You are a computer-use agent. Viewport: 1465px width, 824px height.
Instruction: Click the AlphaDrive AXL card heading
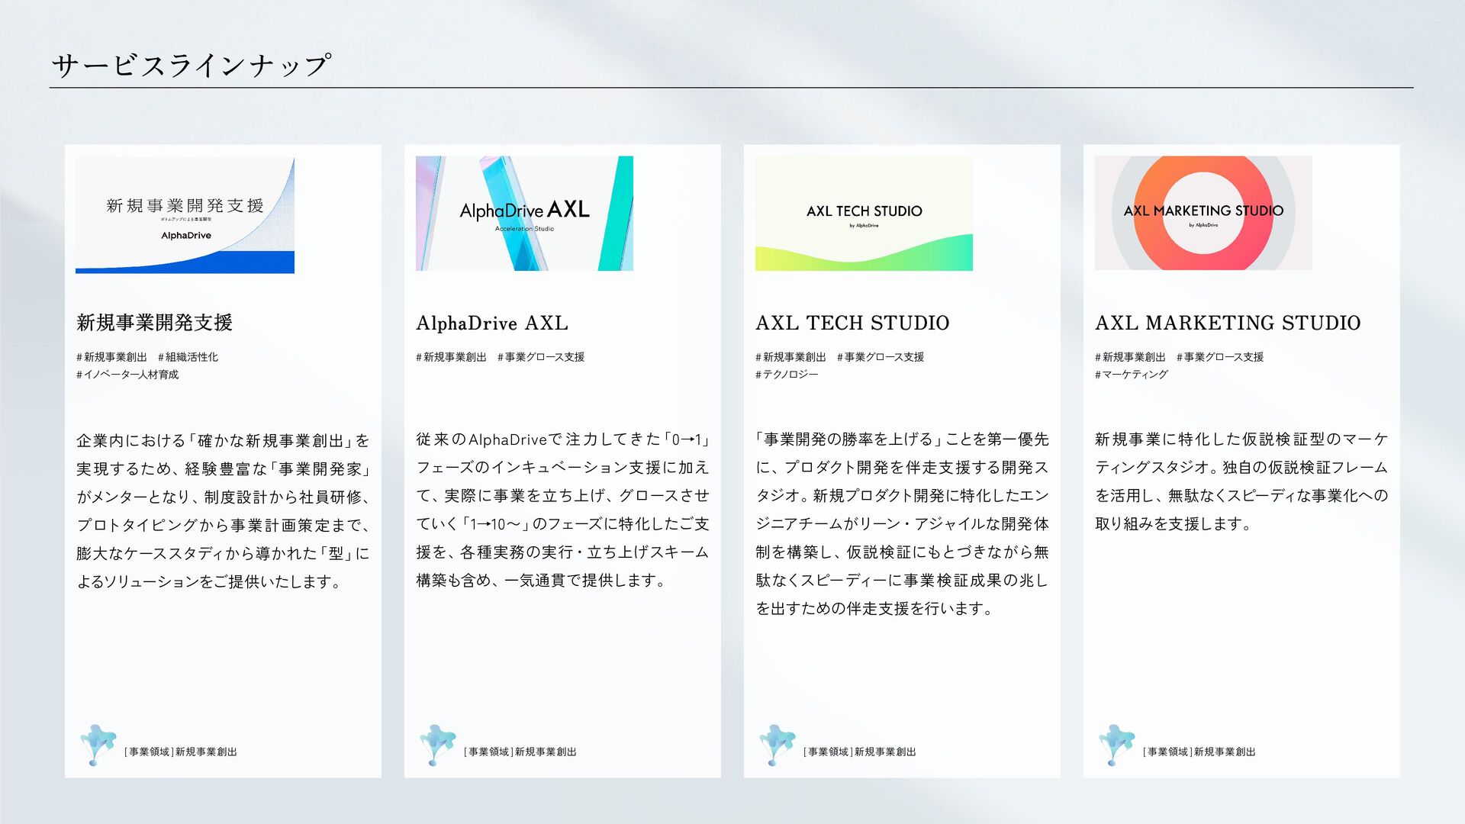click(492, 323)
